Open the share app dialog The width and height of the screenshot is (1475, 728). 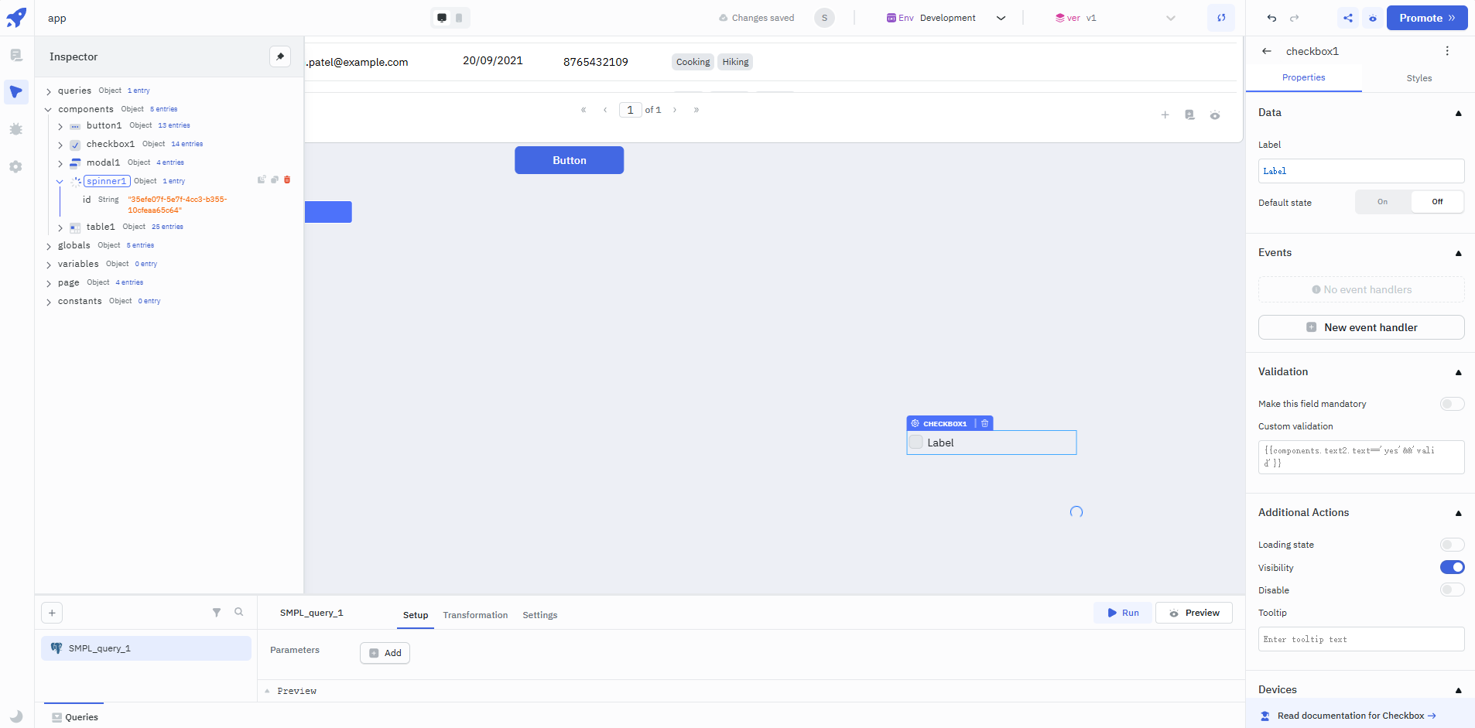coord(1348,18)
